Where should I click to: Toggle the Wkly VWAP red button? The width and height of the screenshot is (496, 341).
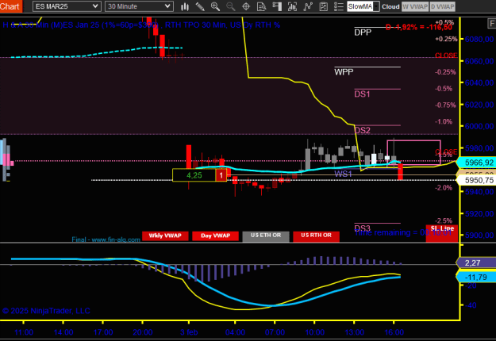point(165,236)
